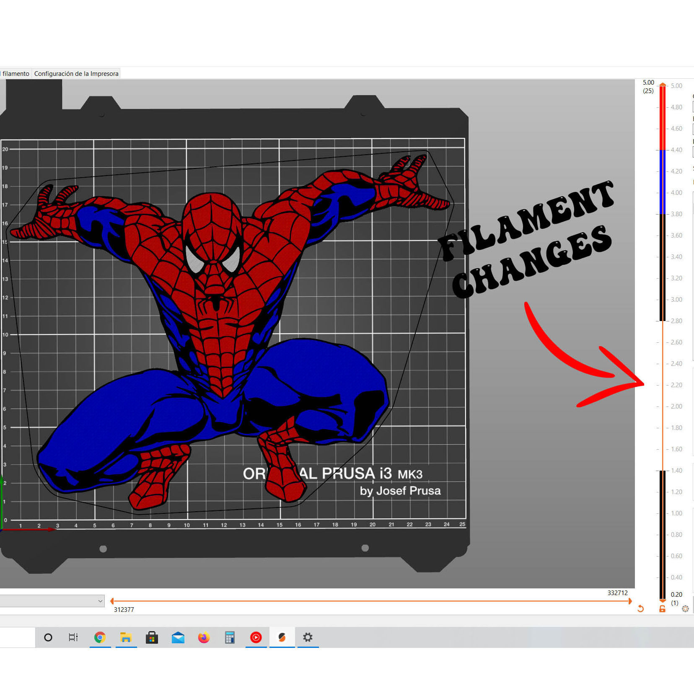This screenshot has width=694, height=694.
Task: Open Windows Settings gear in taskbar
Action: [x=308, y=637]
